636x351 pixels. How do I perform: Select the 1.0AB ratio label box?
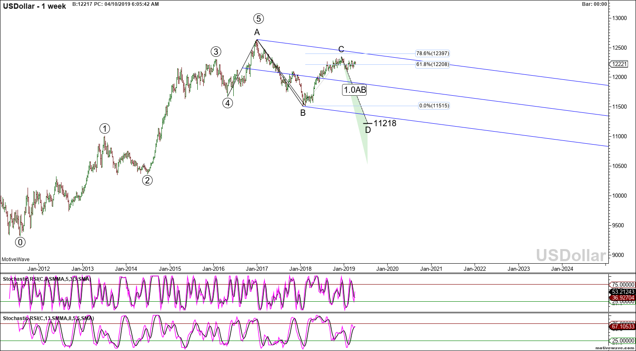click(355, 89)
